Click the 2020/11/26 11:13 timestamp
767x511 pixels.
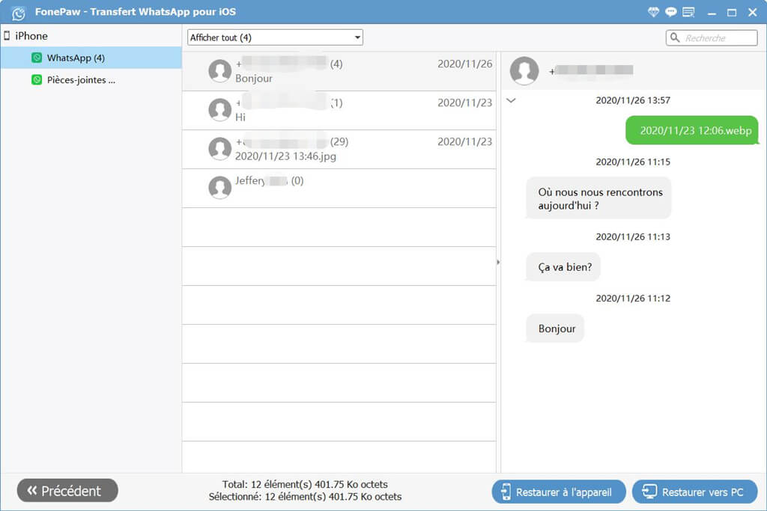click(x=633, y=237)
